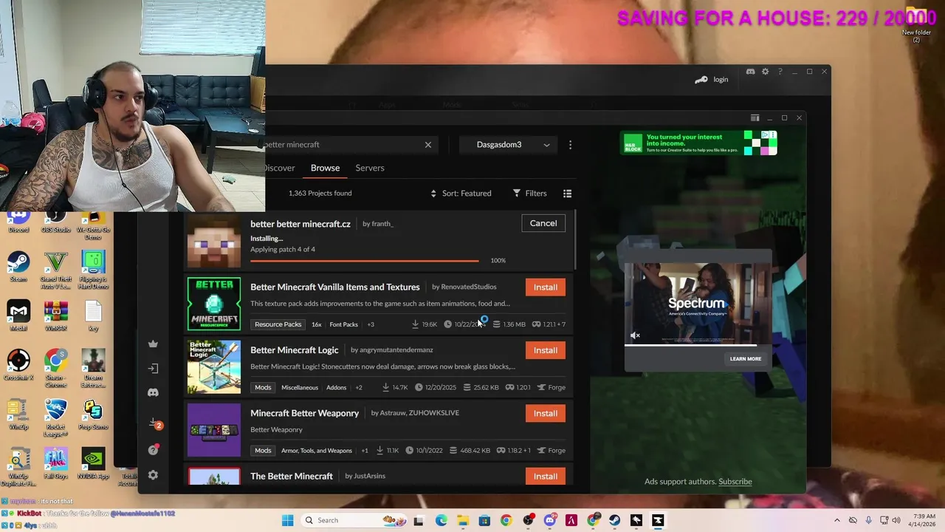The height and width of the screenshot is (532, 945).
Task: Open the settings gear in launcher sidebar
Action: tap(153, 475)
